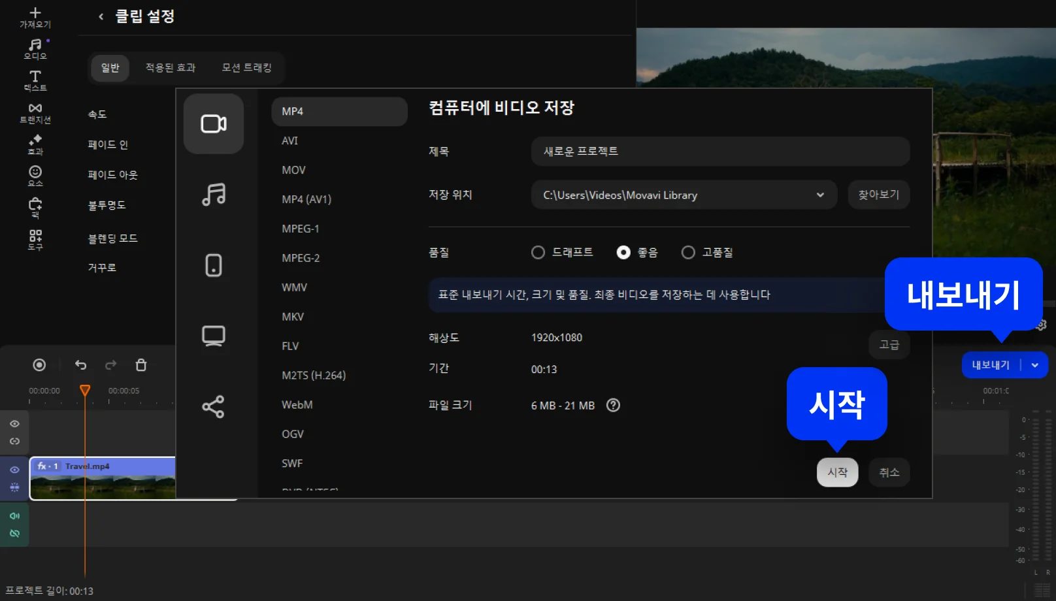Select the High quality (고품질) radio

(688, 252)
